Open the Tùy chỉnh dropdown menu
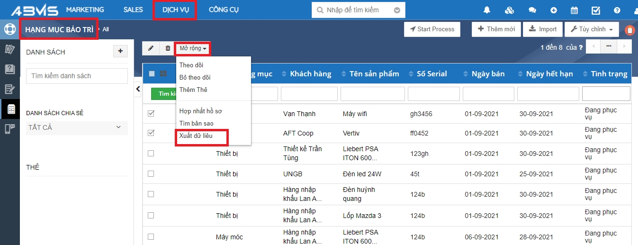 coord(591,29)
